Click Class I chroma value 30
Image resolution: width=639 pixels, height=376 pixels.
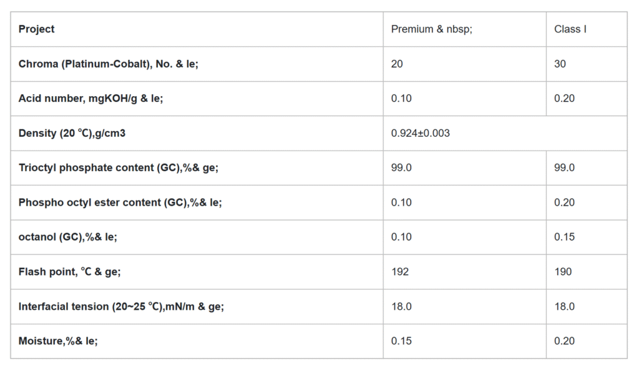(x=560, y=64)
